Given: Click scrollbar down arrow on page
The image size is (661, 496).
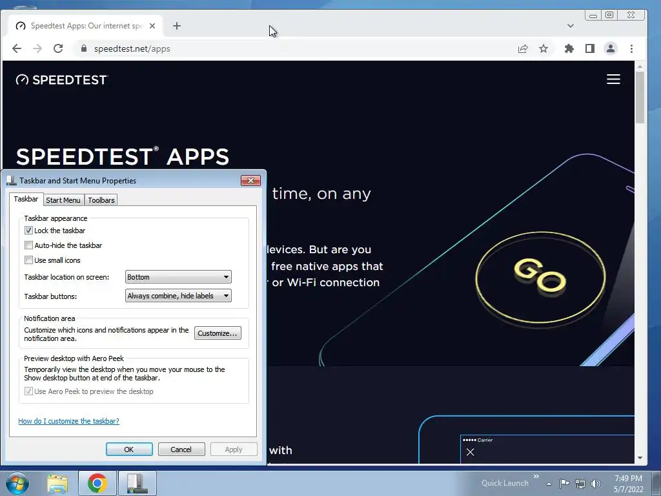Looking at the screenshot, I should pyautogui.click(x=640, y=458).
